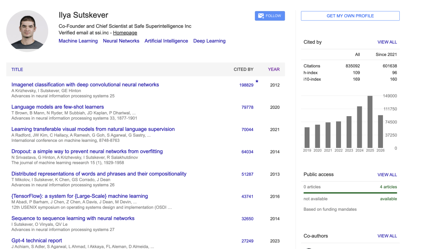
Task: View all Co-authors
Action: pos(387,236)
